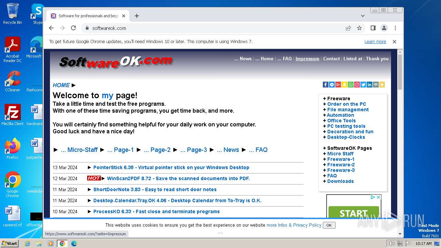Share on Twitter icon
The width and height of the screenshot is (441, 248).
point(363,84)
